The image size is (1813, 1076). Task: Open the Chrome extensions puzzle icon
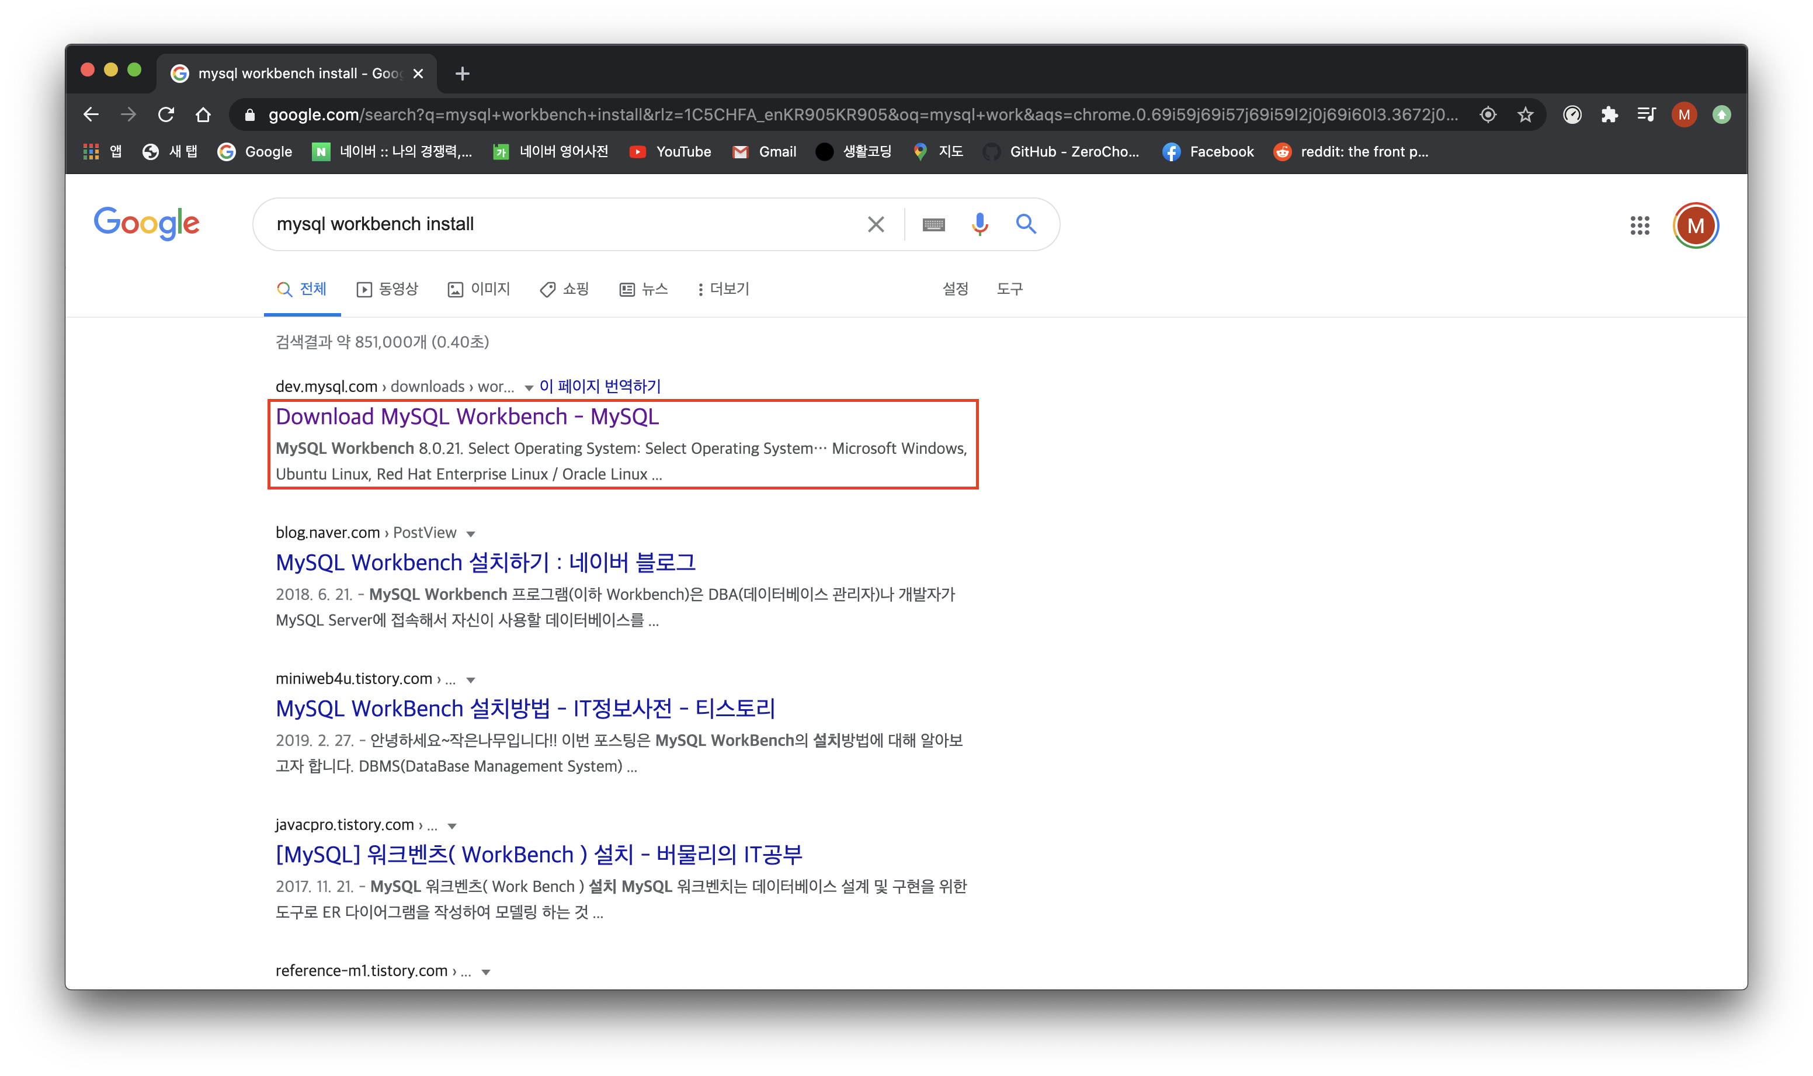point(1609,114)
